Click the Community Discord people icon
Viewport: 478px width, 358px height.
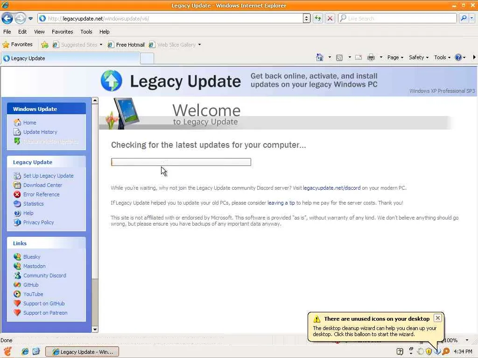click(x=17, y=275)
